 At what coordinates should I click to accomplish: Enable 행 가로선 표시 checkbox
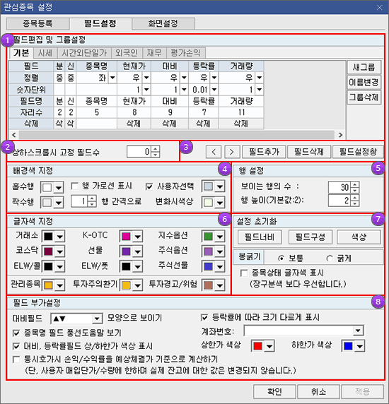[x=74, y=186]
